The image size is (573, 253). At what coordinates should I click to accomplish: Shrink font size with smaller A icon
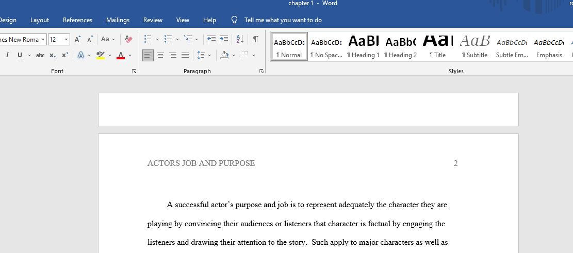click(x=90, y=40)
